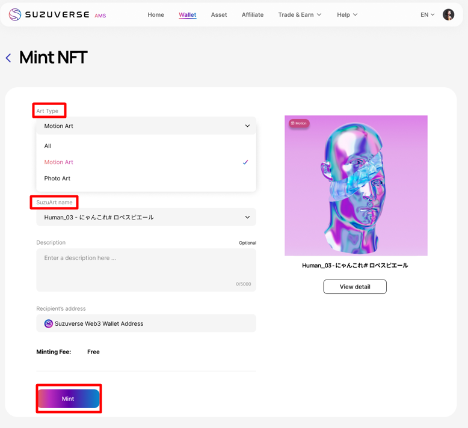Screen dimensions: 468x428
Task: Click the Suzuverse logo icon
Action: (15, 14)
